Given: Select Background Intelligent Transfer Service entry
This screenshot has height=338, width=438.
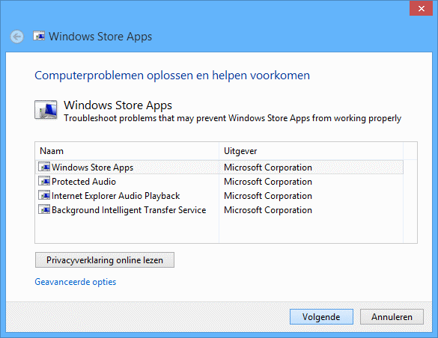Looking at the screenshot, I should coord(219,209).
